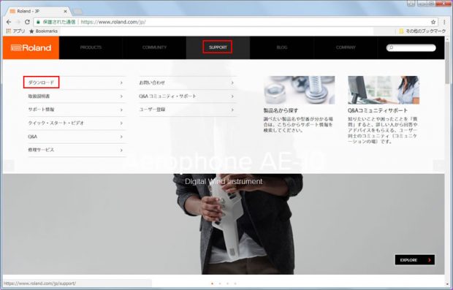This screenshot has width=453, height=290.
Task: Bookmark this page with star icon
Action: coord(433,22)
